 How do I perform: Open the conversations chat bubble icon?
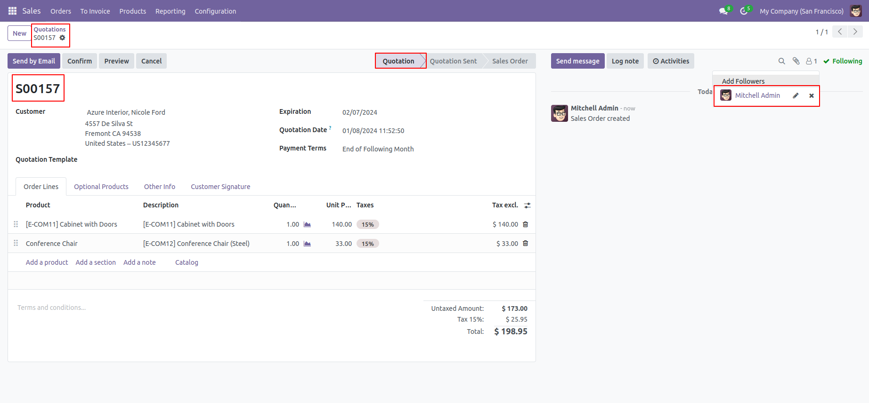click(723, 11)
